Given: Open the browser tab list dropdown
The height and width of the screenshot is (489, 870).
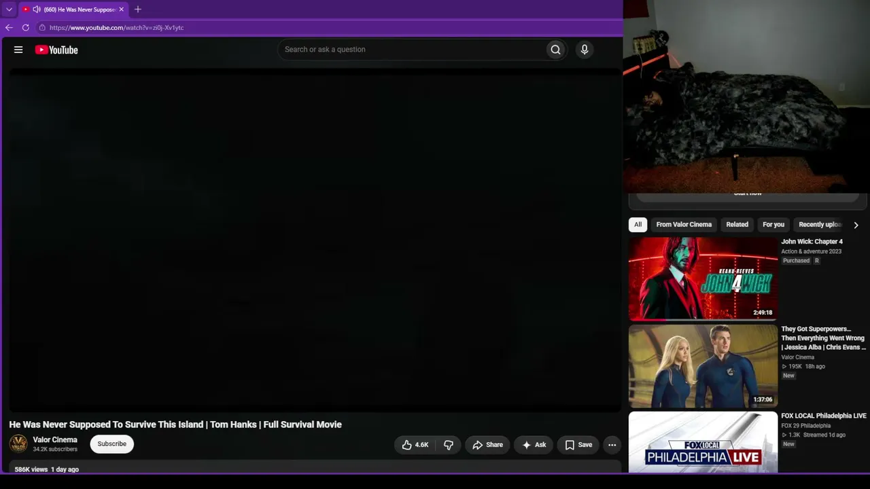Looking at the screenshot, I should pyautogui.click(x=9, y=10).
